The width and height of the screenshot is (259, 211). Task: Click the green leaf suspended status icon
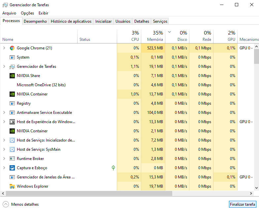coord(113,168)
